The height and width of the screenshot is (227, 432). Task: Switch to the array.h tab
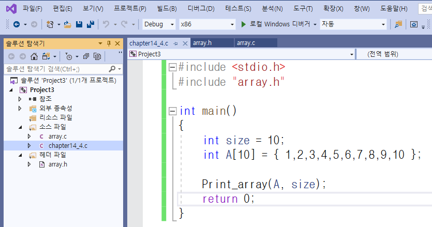point(212,43)
